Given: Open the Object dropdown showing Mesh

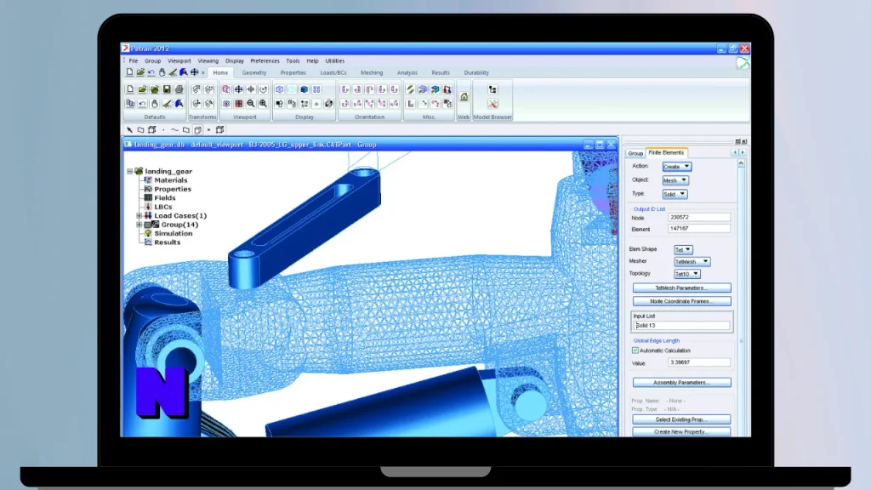Looking at the screenshot, I should coord(675,180).
